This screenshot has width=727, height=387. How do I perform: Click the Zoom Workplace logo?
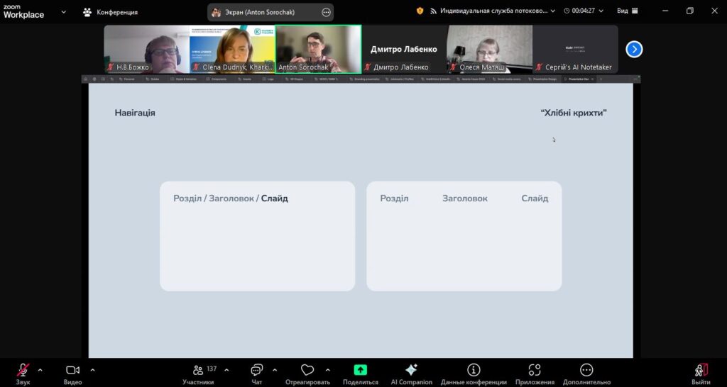(x=23, y=11)
